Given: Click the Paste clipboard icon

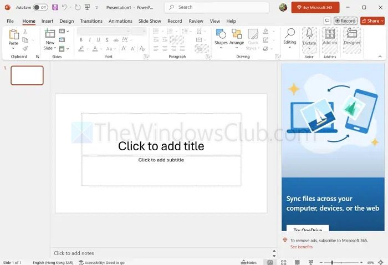Looking at the screenshot, I should click(x=14, y=34).
